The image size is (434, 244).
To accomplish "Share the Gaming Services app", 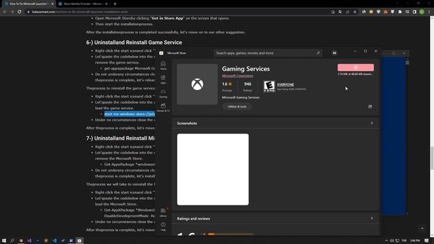I will tap(370, 106).
